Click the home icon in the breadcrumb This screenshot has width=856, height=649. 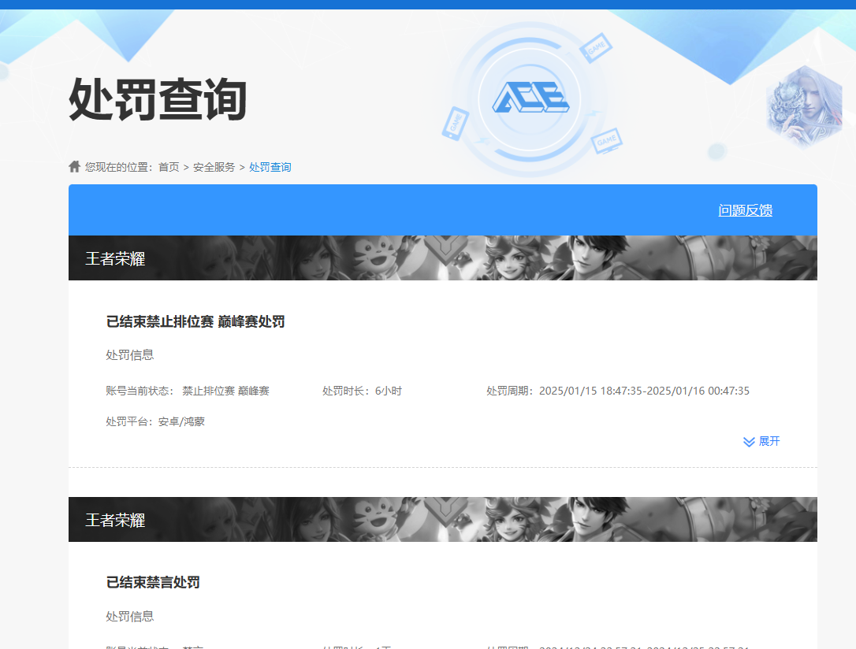click(74, 166)
